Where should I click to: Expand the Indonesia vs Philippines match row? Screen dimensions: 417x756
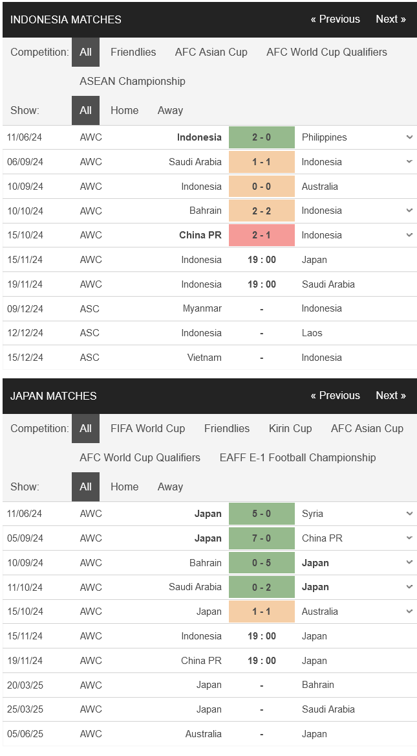409,137
